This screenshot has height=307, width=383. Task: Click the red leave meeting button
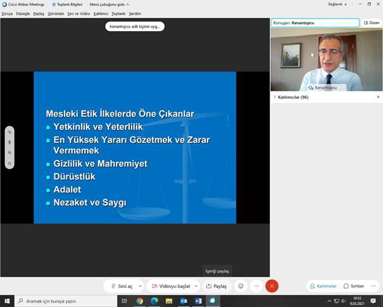coord(272,286)
